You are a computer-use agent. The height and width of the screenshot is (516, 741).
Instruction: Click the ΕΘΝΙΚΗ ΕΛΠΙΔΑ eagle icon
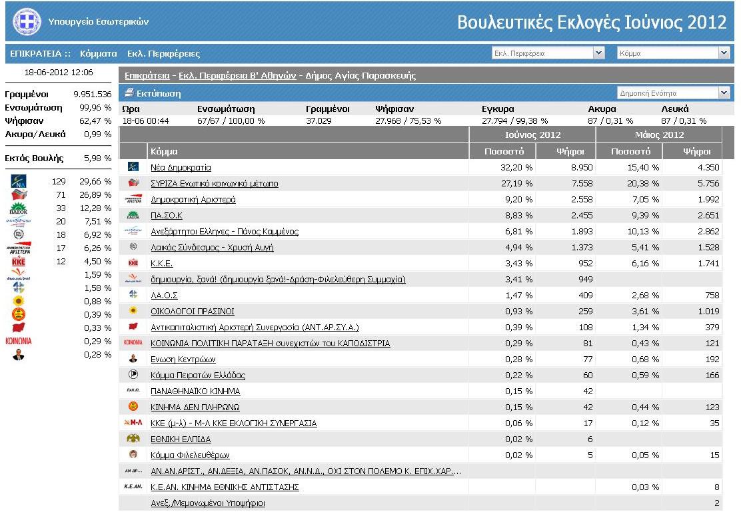pos(133,439)
